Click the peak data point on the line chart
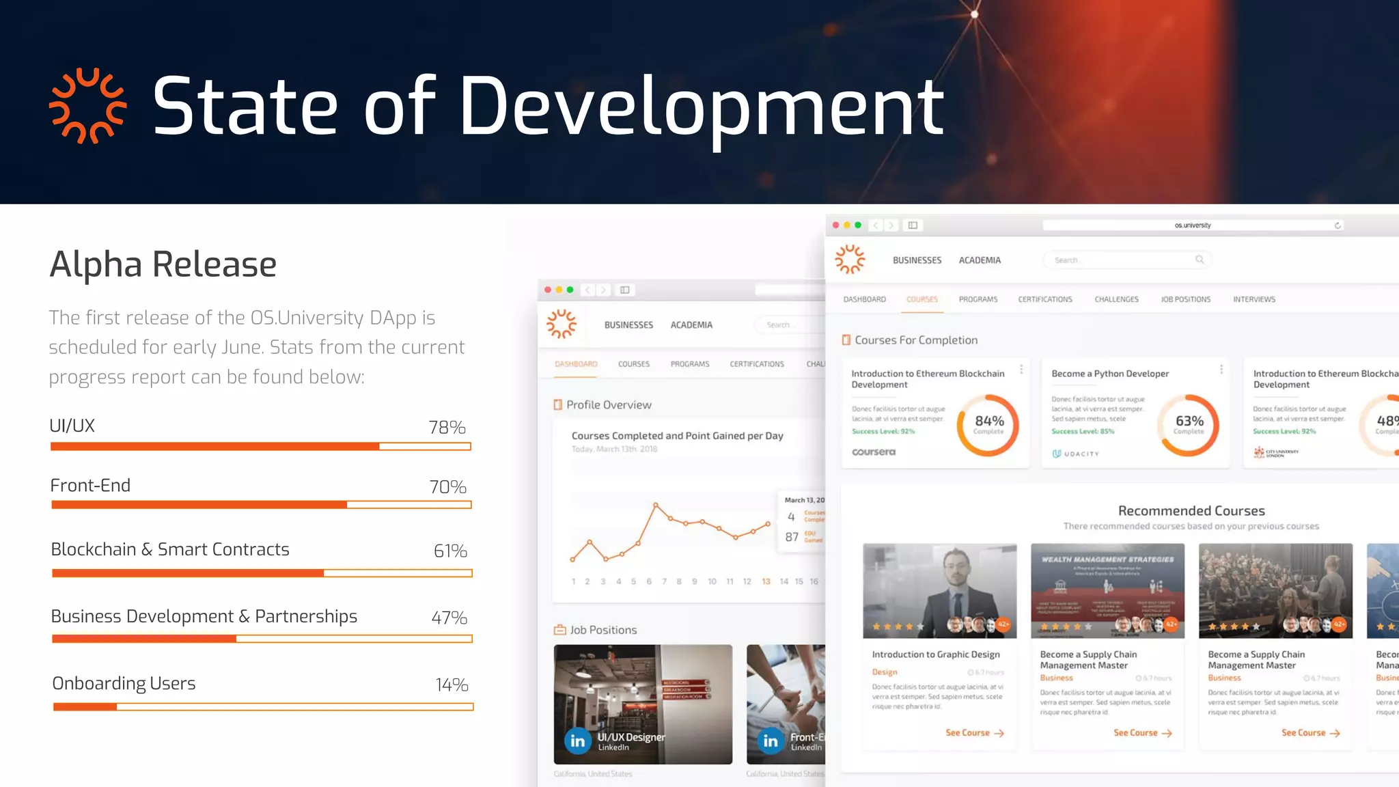Screen dimensions: 1399x787 [655, 505]
